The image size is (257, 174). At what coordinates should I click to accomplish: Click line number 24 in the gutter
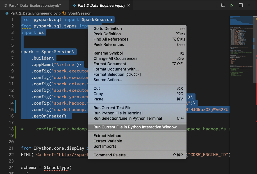point(11,168)
